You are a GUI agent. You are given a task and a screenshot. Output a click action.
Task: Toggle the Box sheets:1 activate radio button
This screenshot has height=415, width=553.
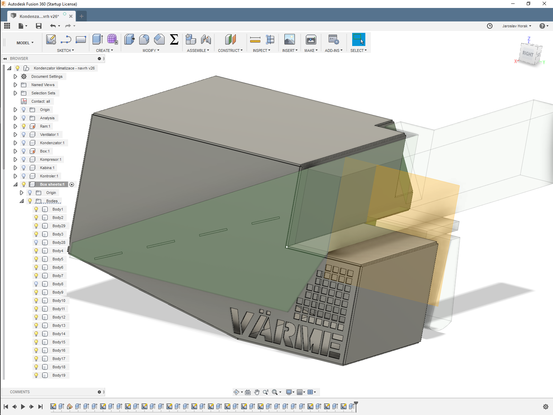click(72, 184)
